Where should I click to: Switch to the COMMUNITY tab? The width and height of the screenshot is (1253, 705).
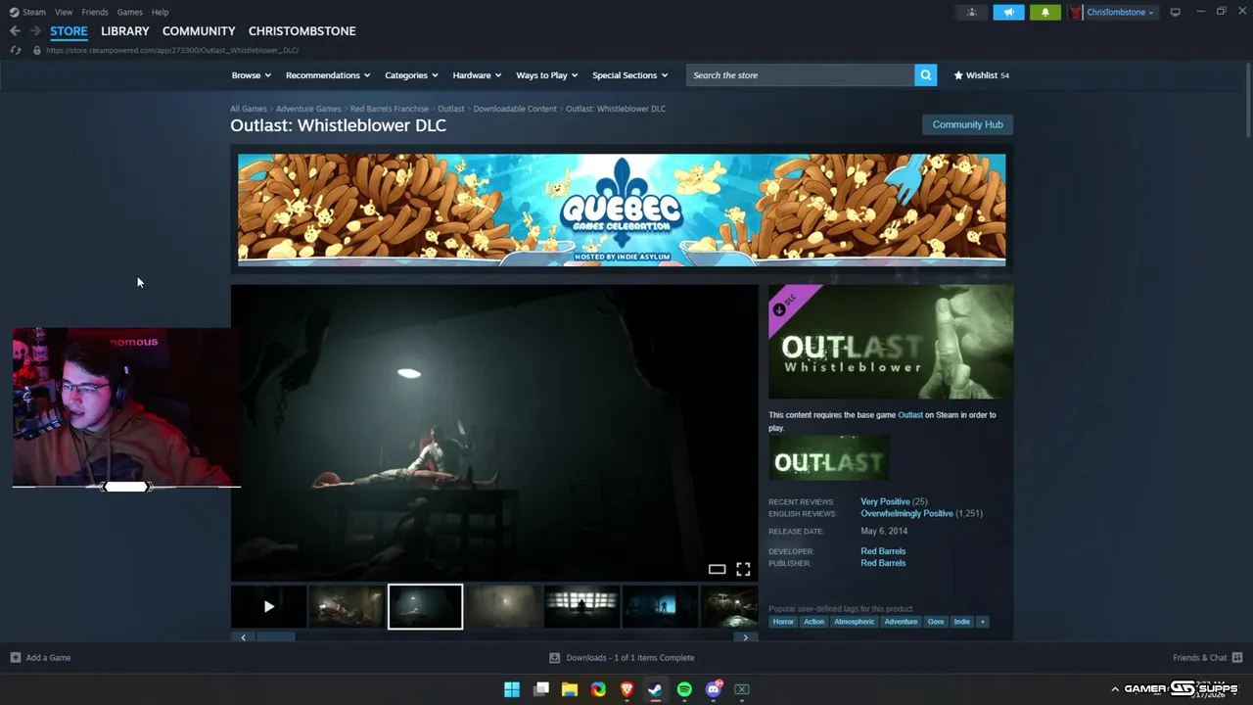pyautogui.click(x=199, y=31)
